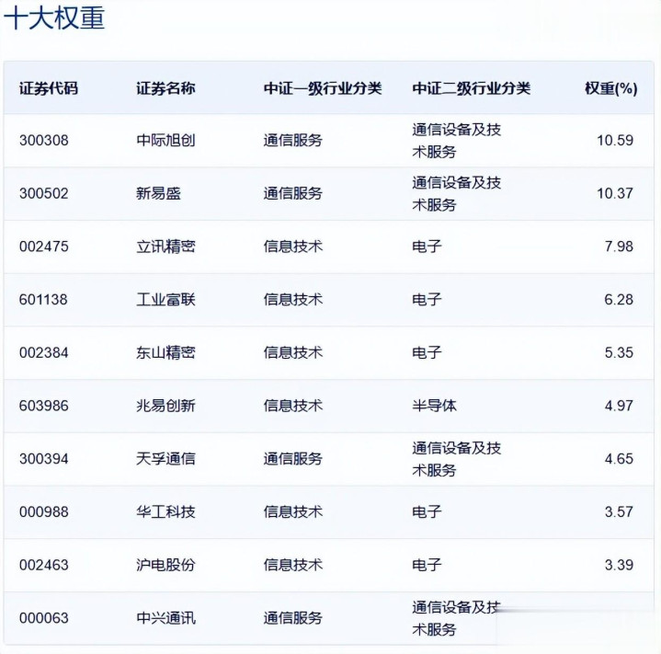Select security code 300502
The height and width of the screenshot is (654, 661).
[44, 193]
